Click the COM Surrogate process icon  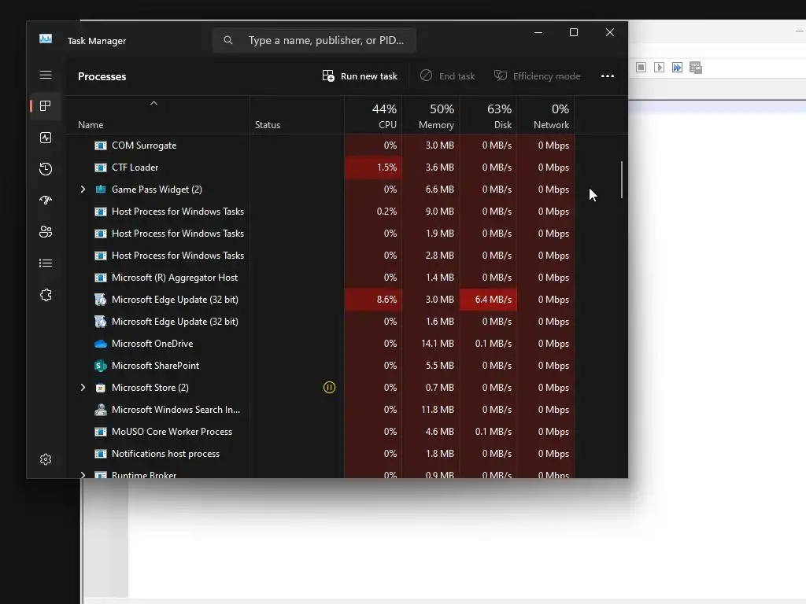(x=101, y=145)
